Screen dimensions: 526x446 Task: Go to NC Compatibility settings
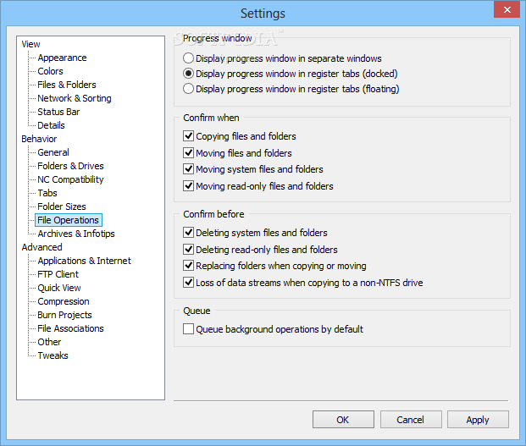coord(70,179)
